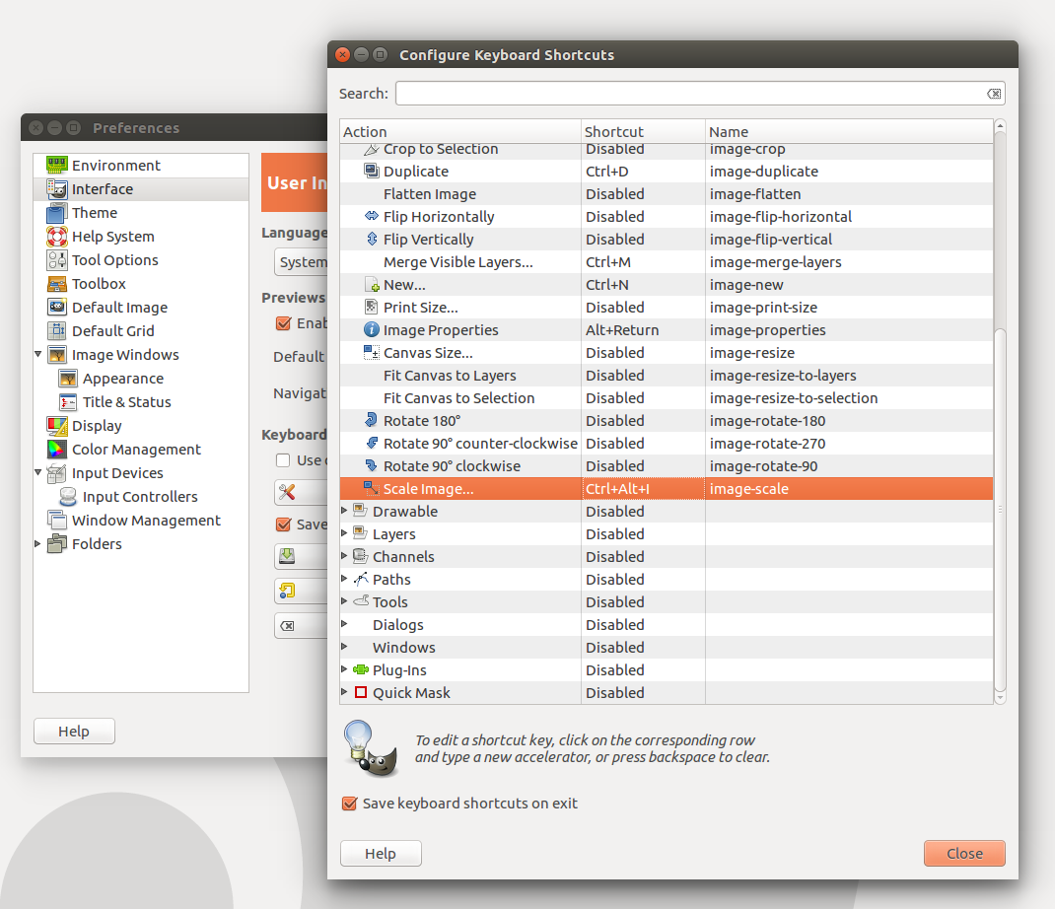The width and height of the screenshot is (1055, 909).
Task: Expand the Tools shortcut group
Action: coord(344,601)
